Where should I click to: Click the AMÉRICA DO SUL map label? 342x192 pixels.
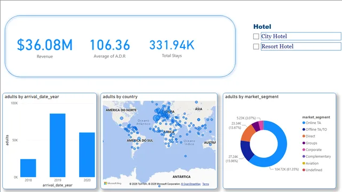tap(140, 141)
